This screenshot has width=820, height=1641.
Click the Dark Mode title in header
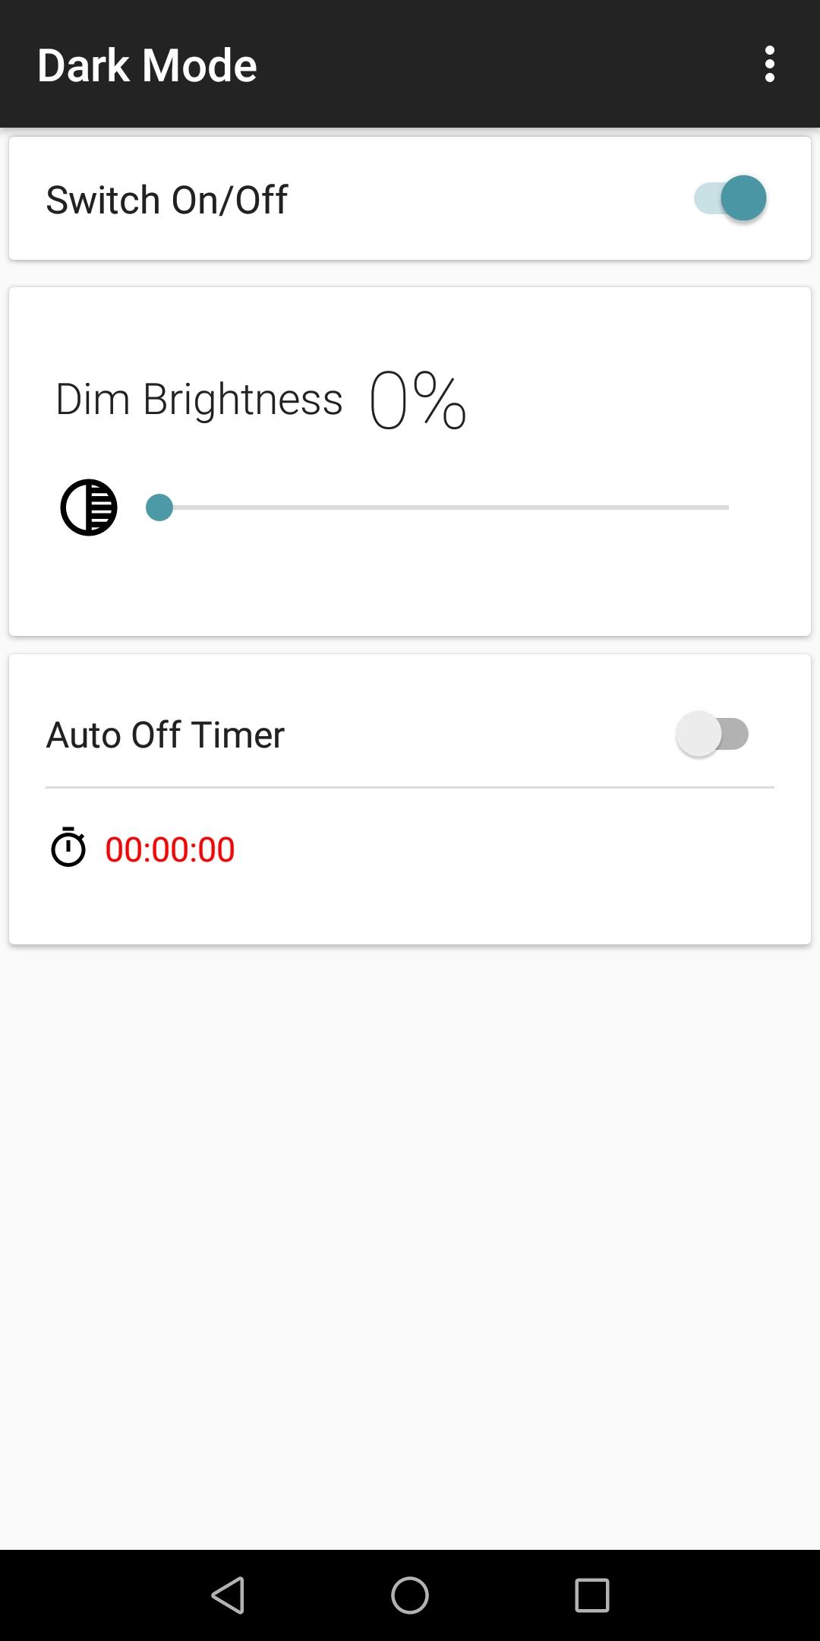[147, 65]
